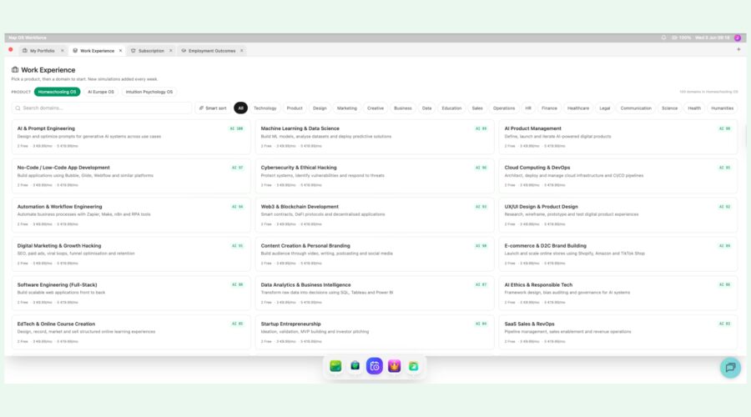Close the My Portfolio tab

[x=63, y=51]
